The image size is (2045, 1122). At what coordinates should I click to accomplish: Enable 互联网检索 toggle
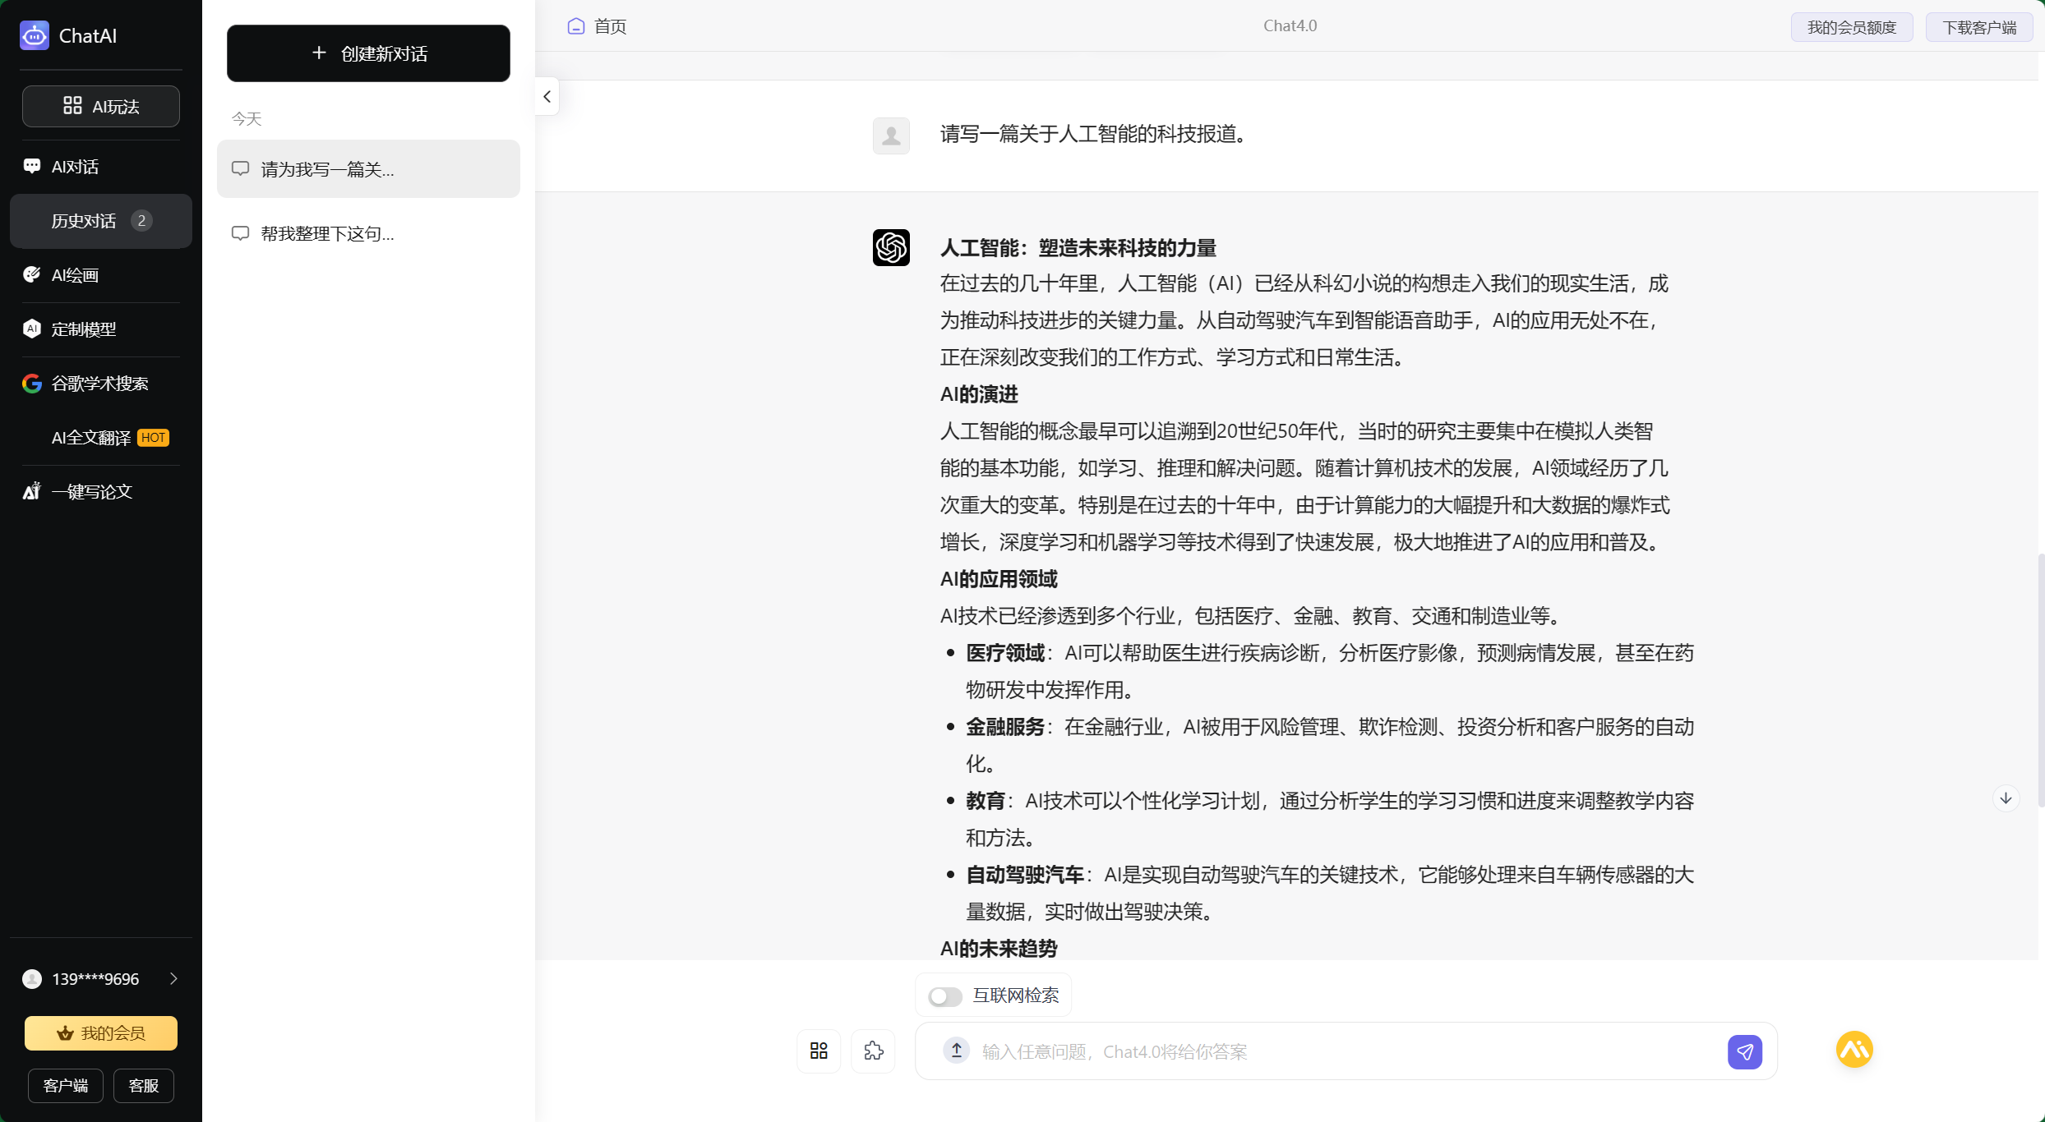pyautogui.click(x=944, y=996)
